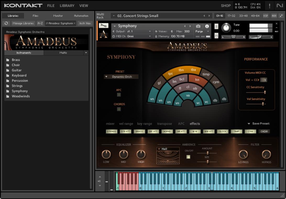
Task: Open the Strings folder in library
Action: click(x=17, y=86)
